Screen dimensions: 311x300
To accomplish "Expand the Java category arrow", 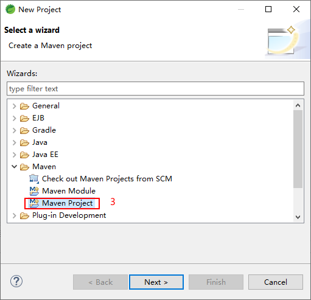I will tap(14, 142).
